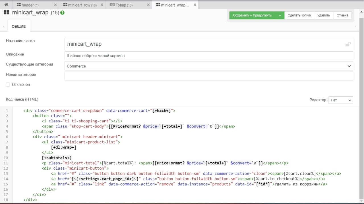Focus the Описание input field
364x204 pixels.
[x=209, y=56]
